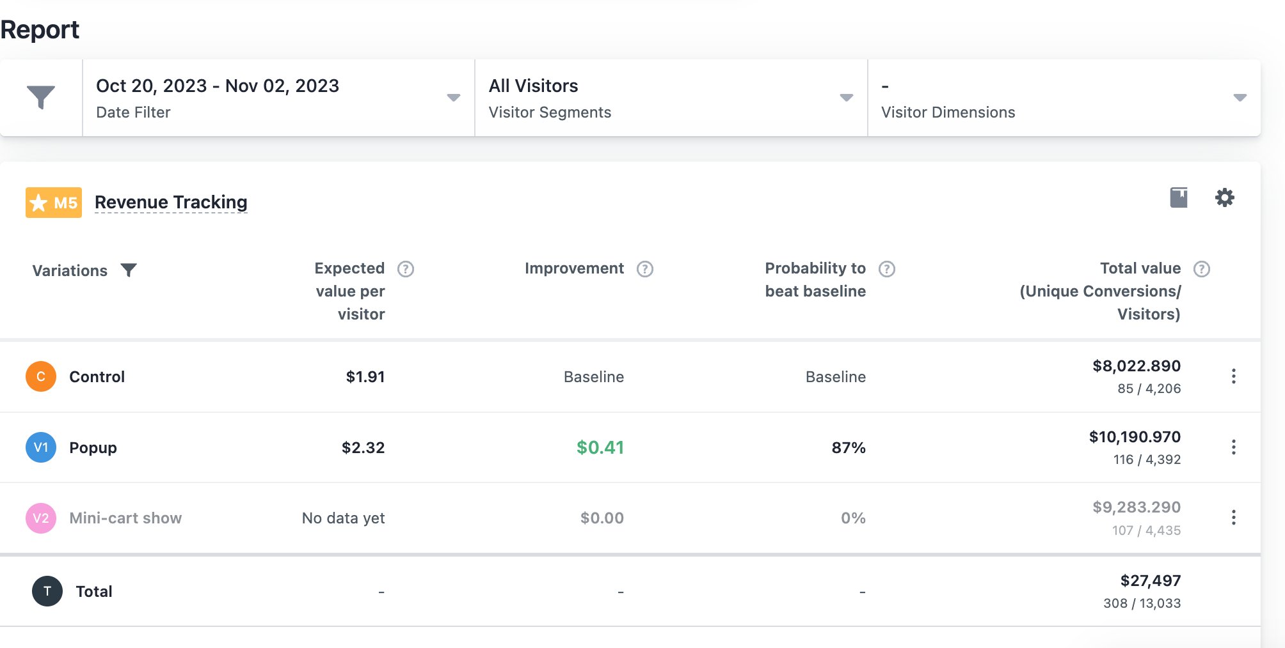
Task: Click the bookmark notes icon beside the gear
Action: (1178, 197)
